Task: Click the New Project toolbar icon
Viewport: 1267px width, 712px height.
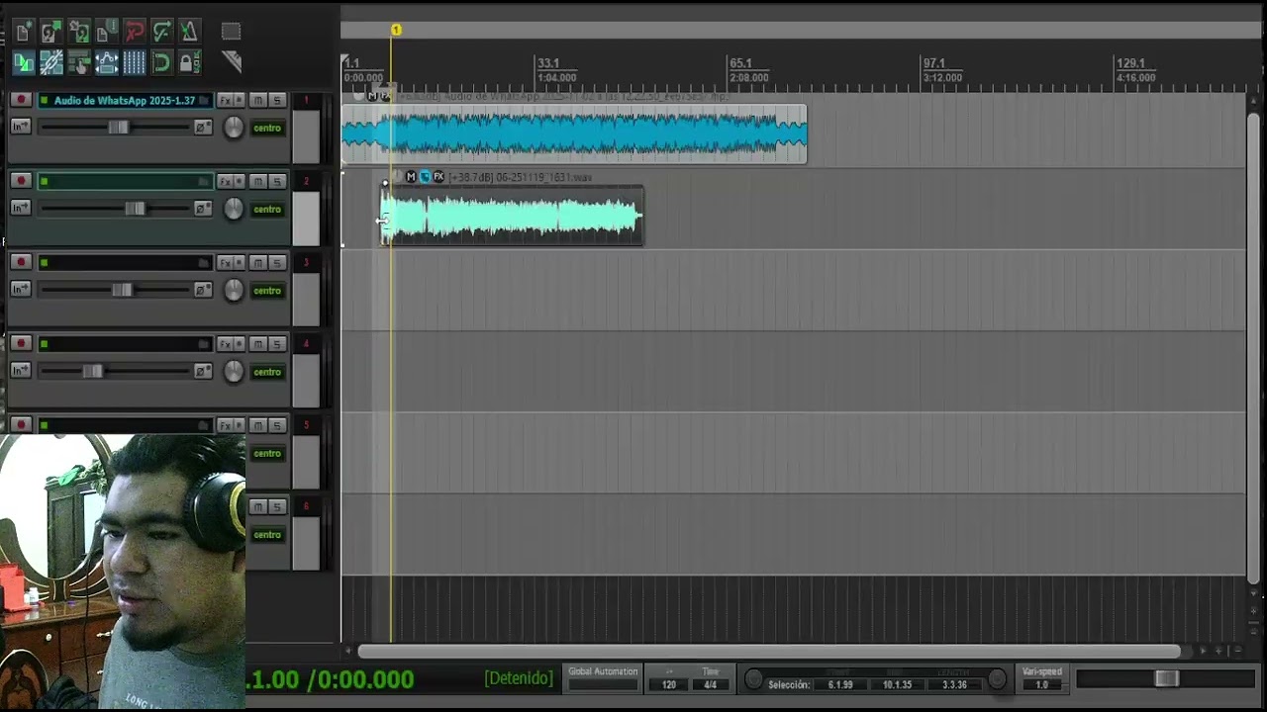Action: (23, 32)
